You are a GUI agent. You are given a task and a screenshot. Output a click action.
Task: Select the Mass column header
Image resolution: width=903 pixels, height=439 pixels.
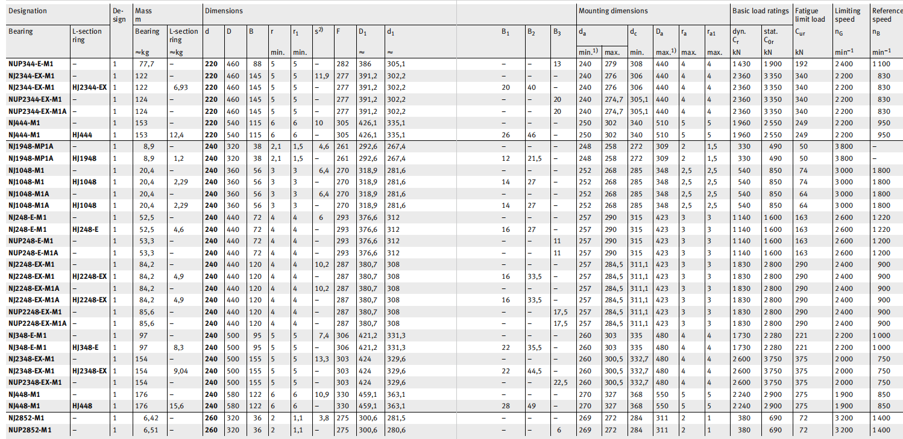[x=143, y=15]
